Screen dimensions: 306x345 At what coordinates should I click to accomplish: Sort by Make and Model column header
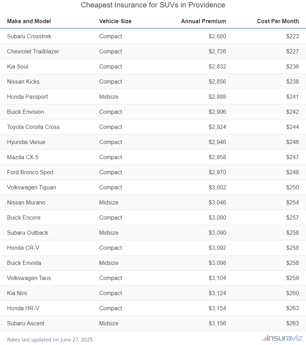pyautogui.click(x=29, y=21)
